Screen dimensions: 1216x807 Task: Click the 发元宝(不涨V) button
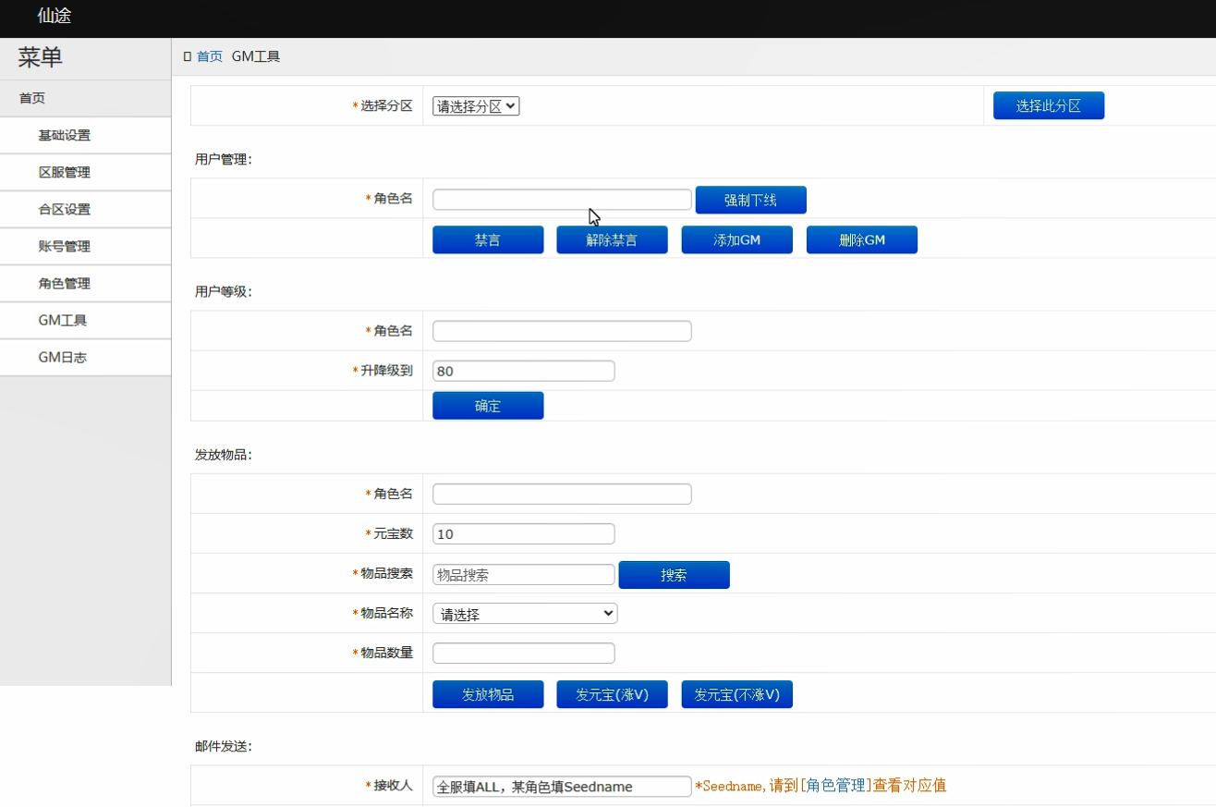click(736, 695)
